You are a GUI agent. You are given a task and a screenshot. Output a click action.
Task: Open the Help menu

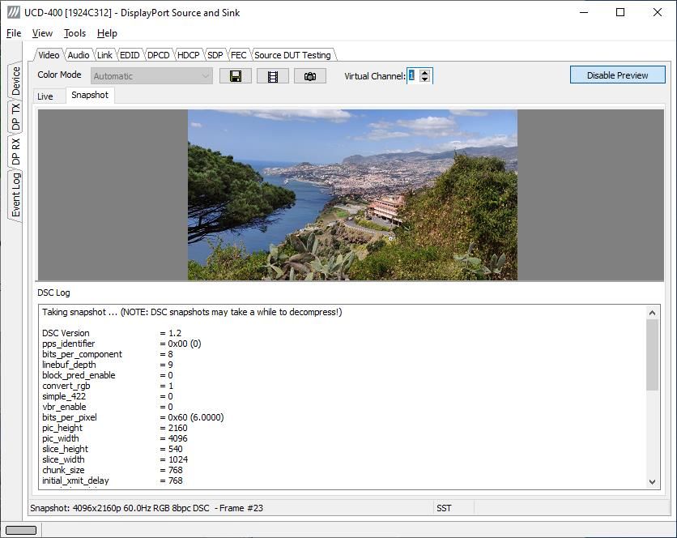[x=107, y=33]
